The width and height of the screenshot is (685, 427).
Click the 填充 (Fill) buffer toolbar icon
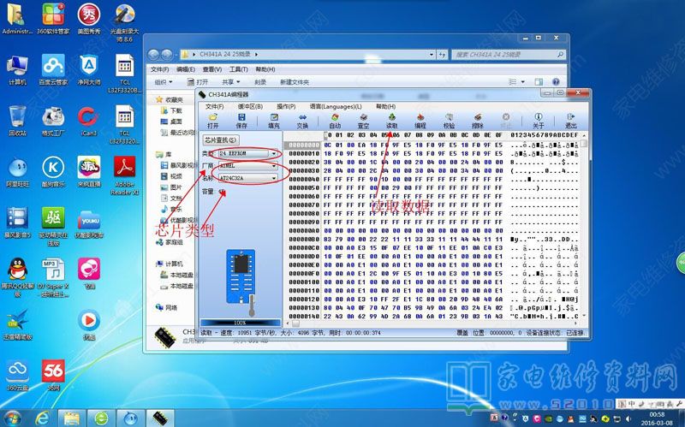(273, 120)
